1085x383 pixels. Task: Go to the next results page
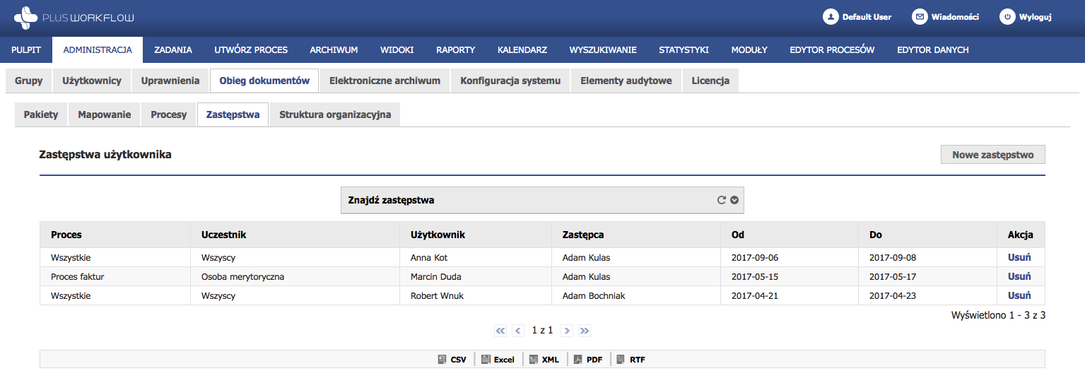[567, 330]
